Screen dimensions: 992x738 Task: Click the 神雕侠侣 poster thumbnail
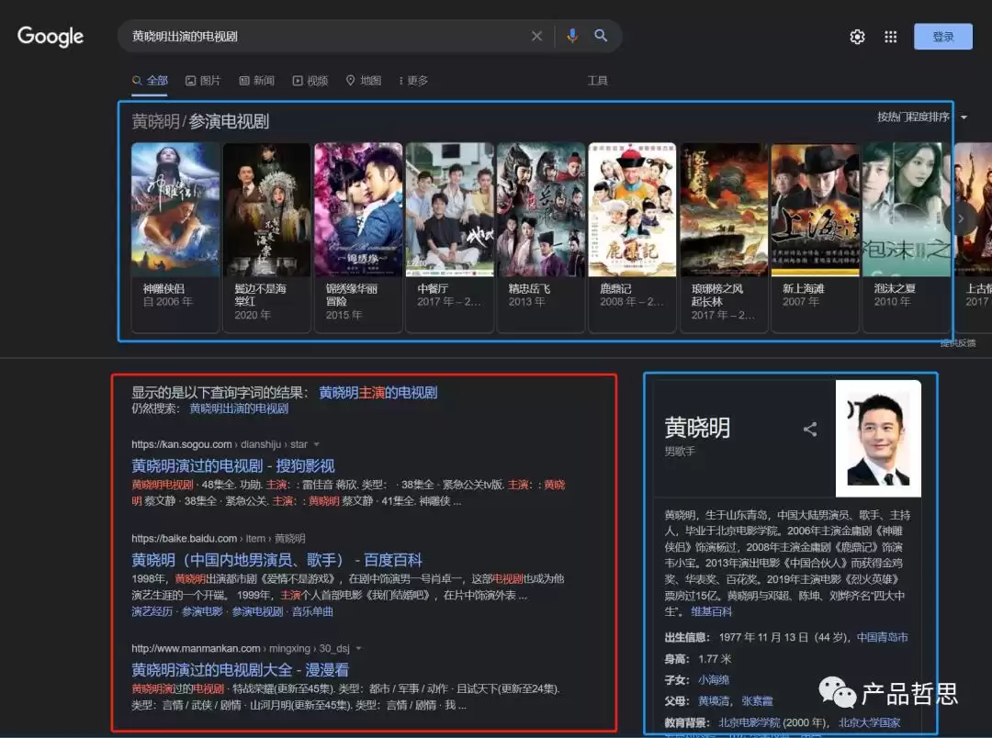175,208
